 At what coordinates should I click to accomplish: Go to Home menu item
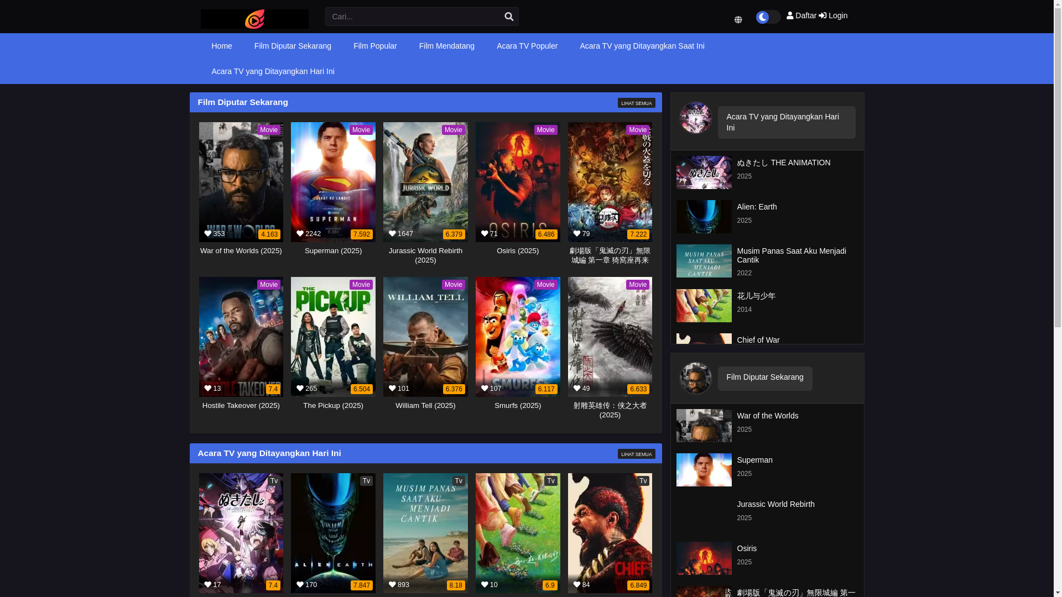pyautogui.click(x=222, y=46)
